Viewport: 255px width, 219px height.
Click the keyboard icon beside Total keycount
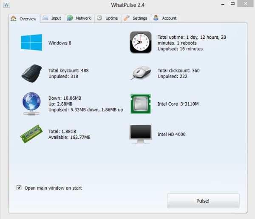coord(31,73)
